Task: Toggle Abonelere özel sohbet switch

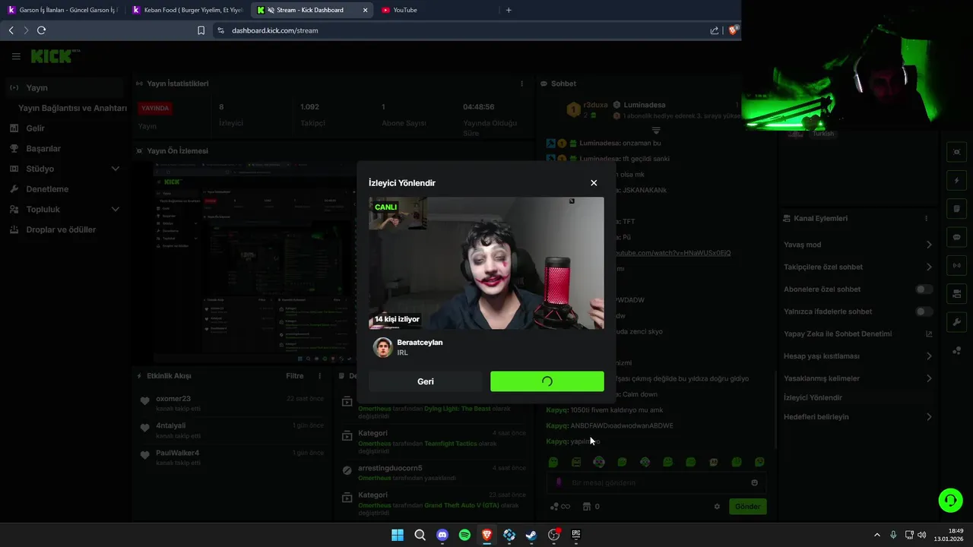Action: click(x=924, y=289)
